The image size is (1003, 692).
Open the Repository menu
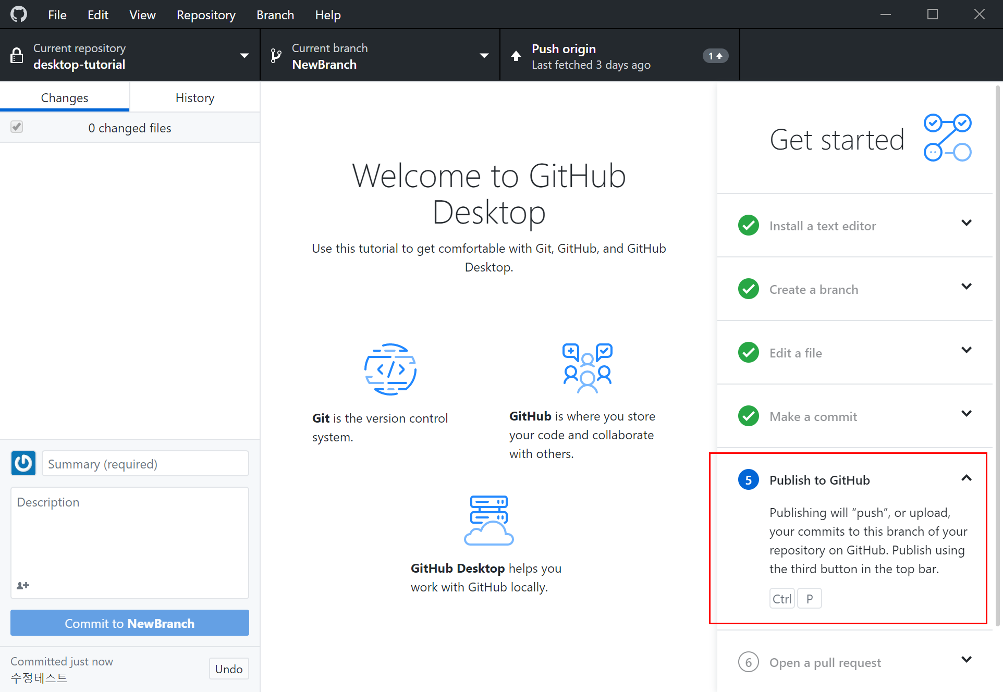(206, 15)
